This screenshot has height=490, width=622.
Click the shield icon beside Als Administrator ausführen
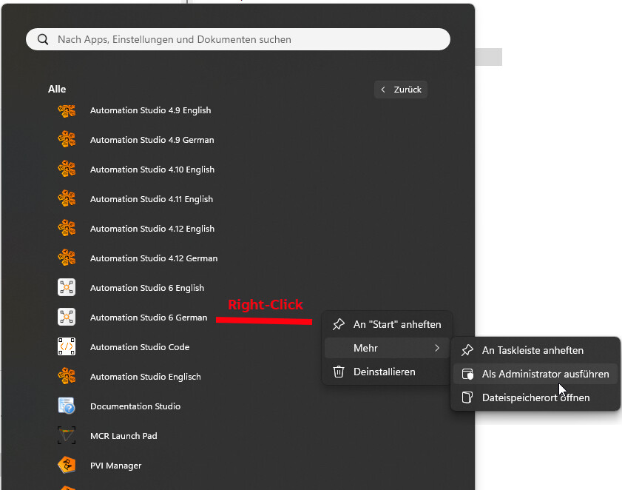(467, 374)
